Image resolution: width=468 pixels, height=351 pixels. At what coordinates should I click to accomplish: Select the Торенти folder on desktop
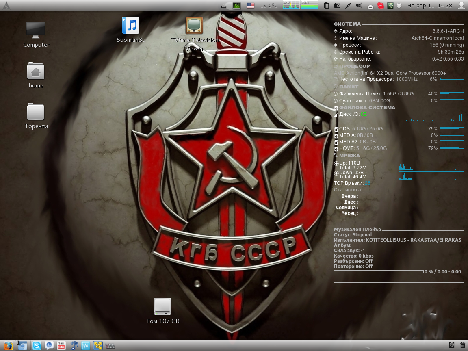coord(36,116)
